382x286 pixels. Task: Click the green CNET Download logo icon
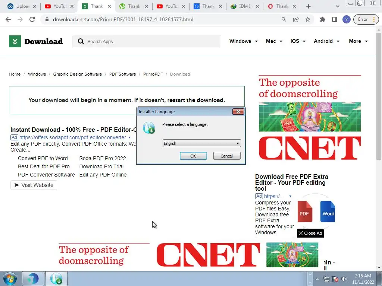(x=15, y=41)
